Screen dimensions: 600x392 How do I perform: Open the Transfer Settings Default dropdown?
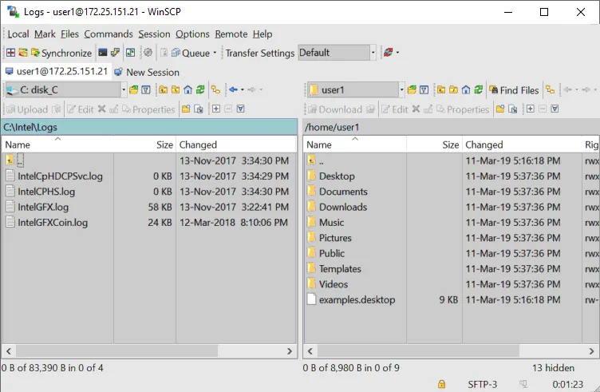pyautogui.click(x=372, y=53)
